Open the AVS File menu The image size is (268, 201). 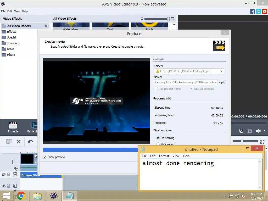pyautogui.click(x=3, y=11)
